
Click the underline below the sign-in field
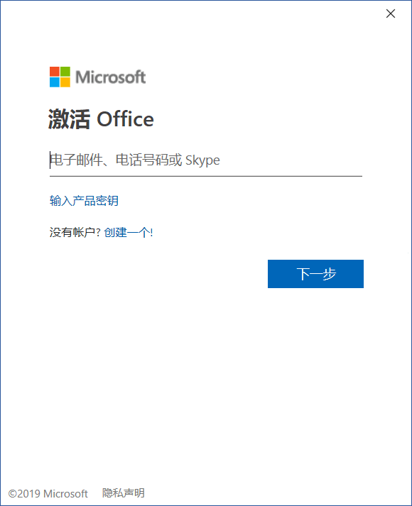point(206,176)
